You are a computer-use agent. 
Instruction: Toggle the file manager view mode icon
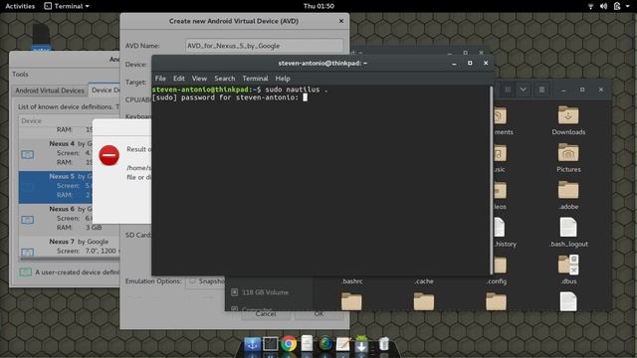click(x=508, y=89)
